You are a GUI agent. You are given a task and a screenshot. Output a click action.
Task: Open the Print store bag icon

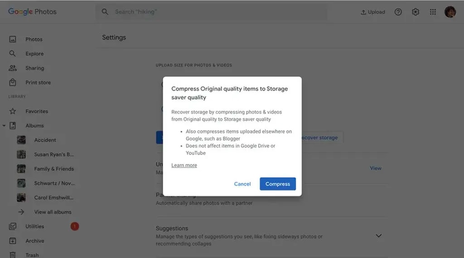(13, 83)
